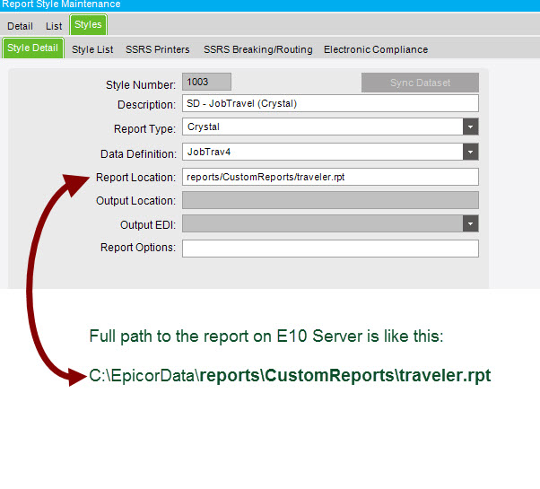Switch to the List tab
Screen dimensions: 540x489
click(x=54, y=26)
